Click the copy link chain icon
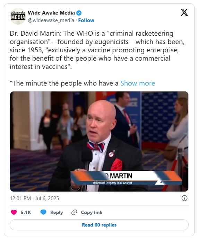 coord(74,212)
